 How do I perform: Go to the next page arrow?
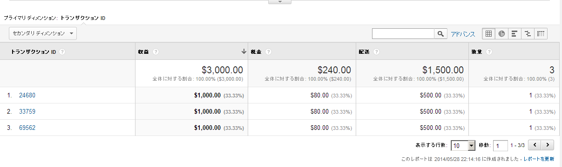pos(548,145)
